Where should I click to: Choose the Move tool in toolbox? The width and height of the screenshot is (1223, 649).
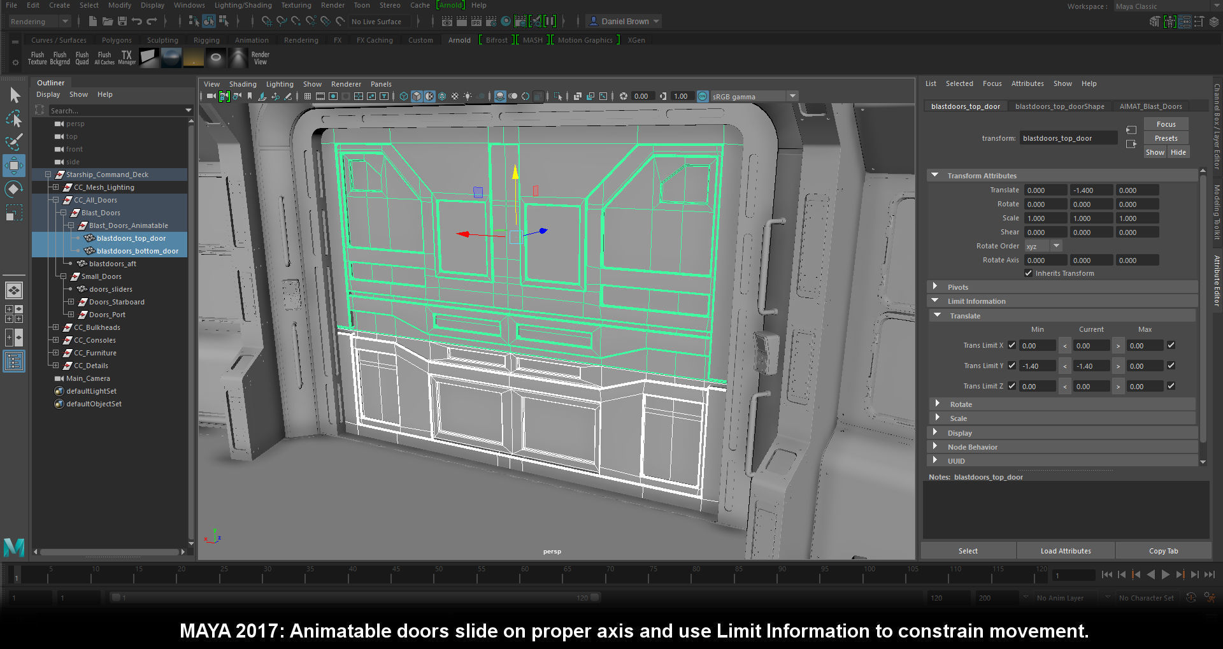point(14,166)
